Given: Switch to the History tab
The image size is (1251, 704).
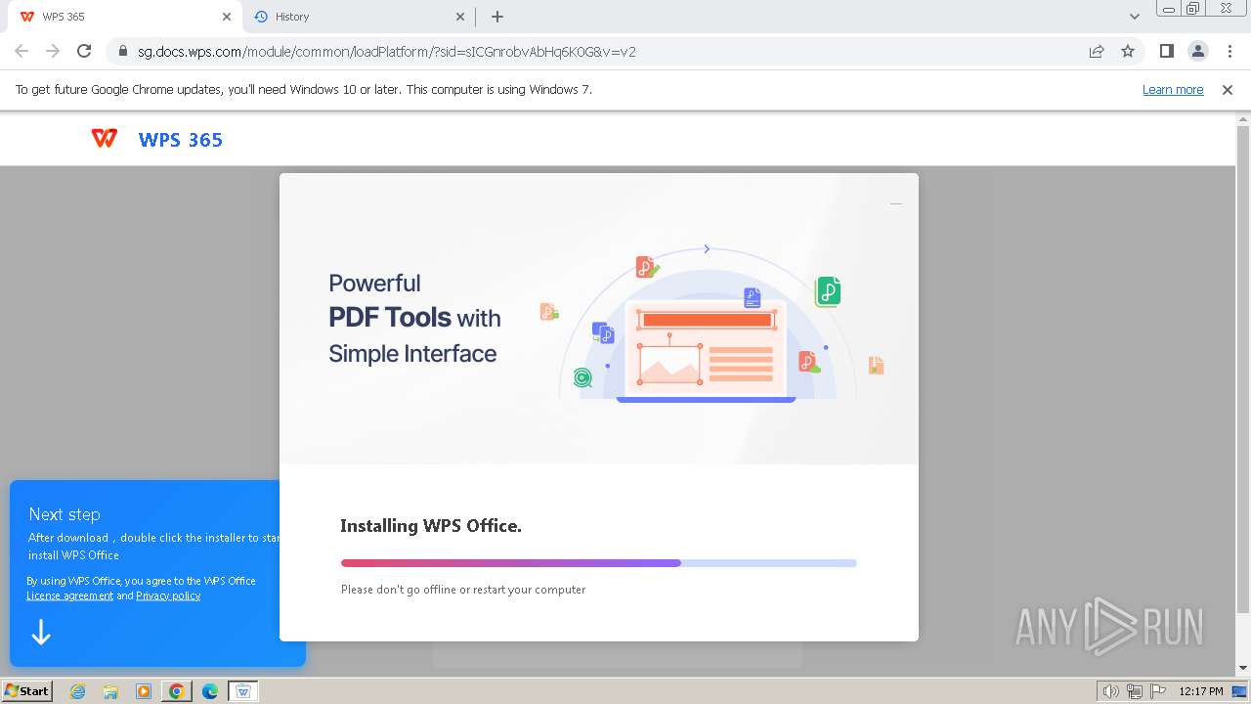Looking at the screenshot, I should coord(358,17).
